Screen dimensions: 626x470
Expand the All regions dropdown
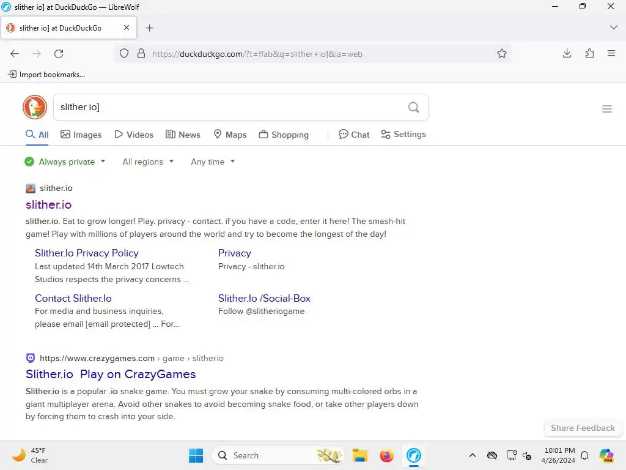point(148,162)
